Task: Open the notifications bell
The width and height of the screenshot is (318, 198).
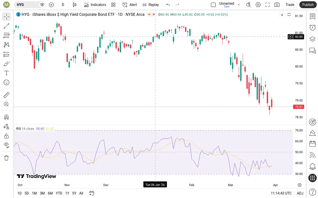Action: coord(312,167)
